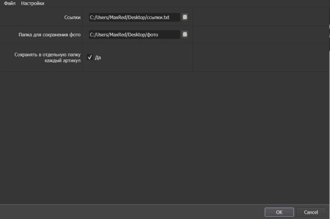This screenshot has height=219, width=330.
Task: Browse for photo save folder via folder icon
Action: [185, 34]
